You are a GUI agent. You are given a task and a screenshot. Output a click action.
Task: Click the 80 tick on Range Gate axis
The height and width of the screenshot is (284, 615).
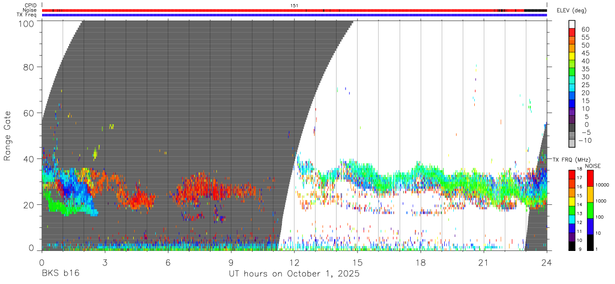tap(30, 67)
